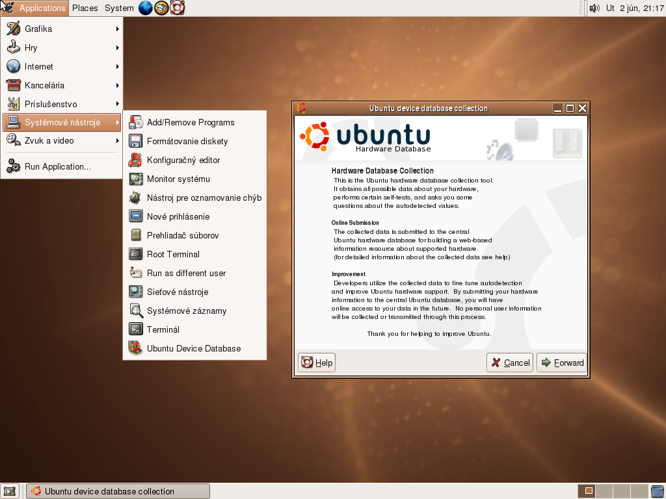
Task: Minimize the device database window
Action: [x=557, y=109]
